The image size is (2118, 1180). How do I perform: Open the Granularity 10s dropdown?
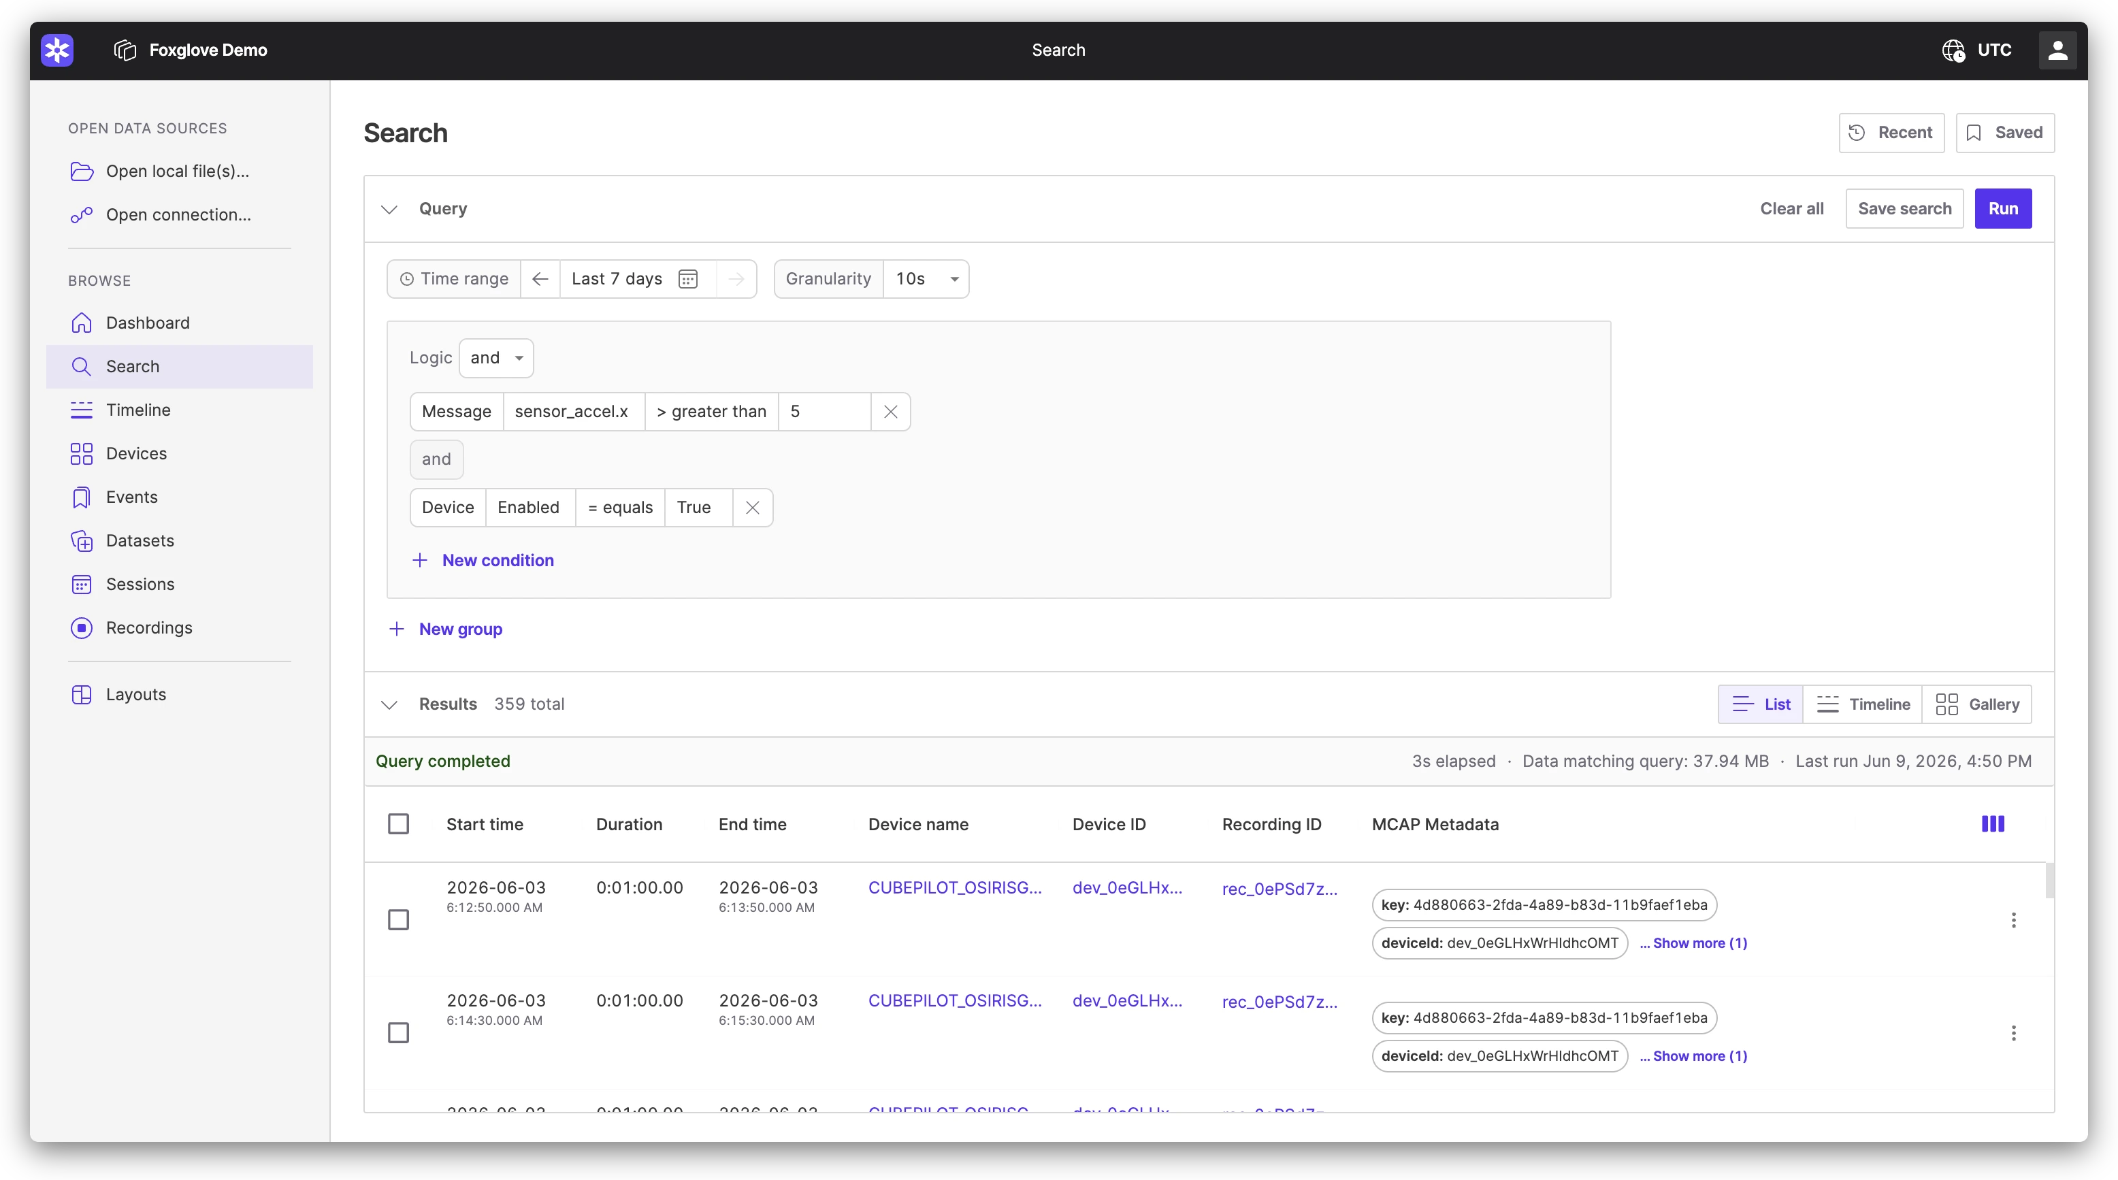click(x=926, y=279)
